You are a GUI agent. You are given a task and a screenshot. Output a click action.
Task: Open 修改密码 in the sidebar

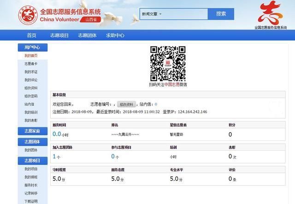(x=31, y=96)
